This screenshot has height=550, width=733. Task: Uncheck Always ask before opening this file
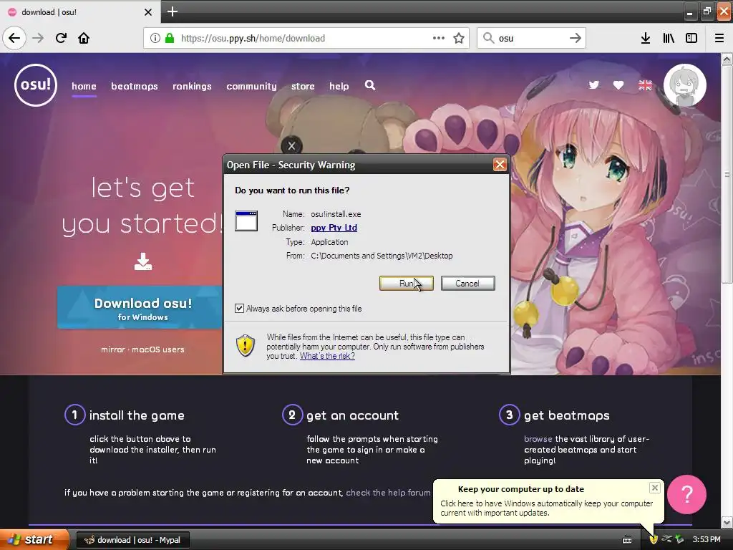click(239, 308)
